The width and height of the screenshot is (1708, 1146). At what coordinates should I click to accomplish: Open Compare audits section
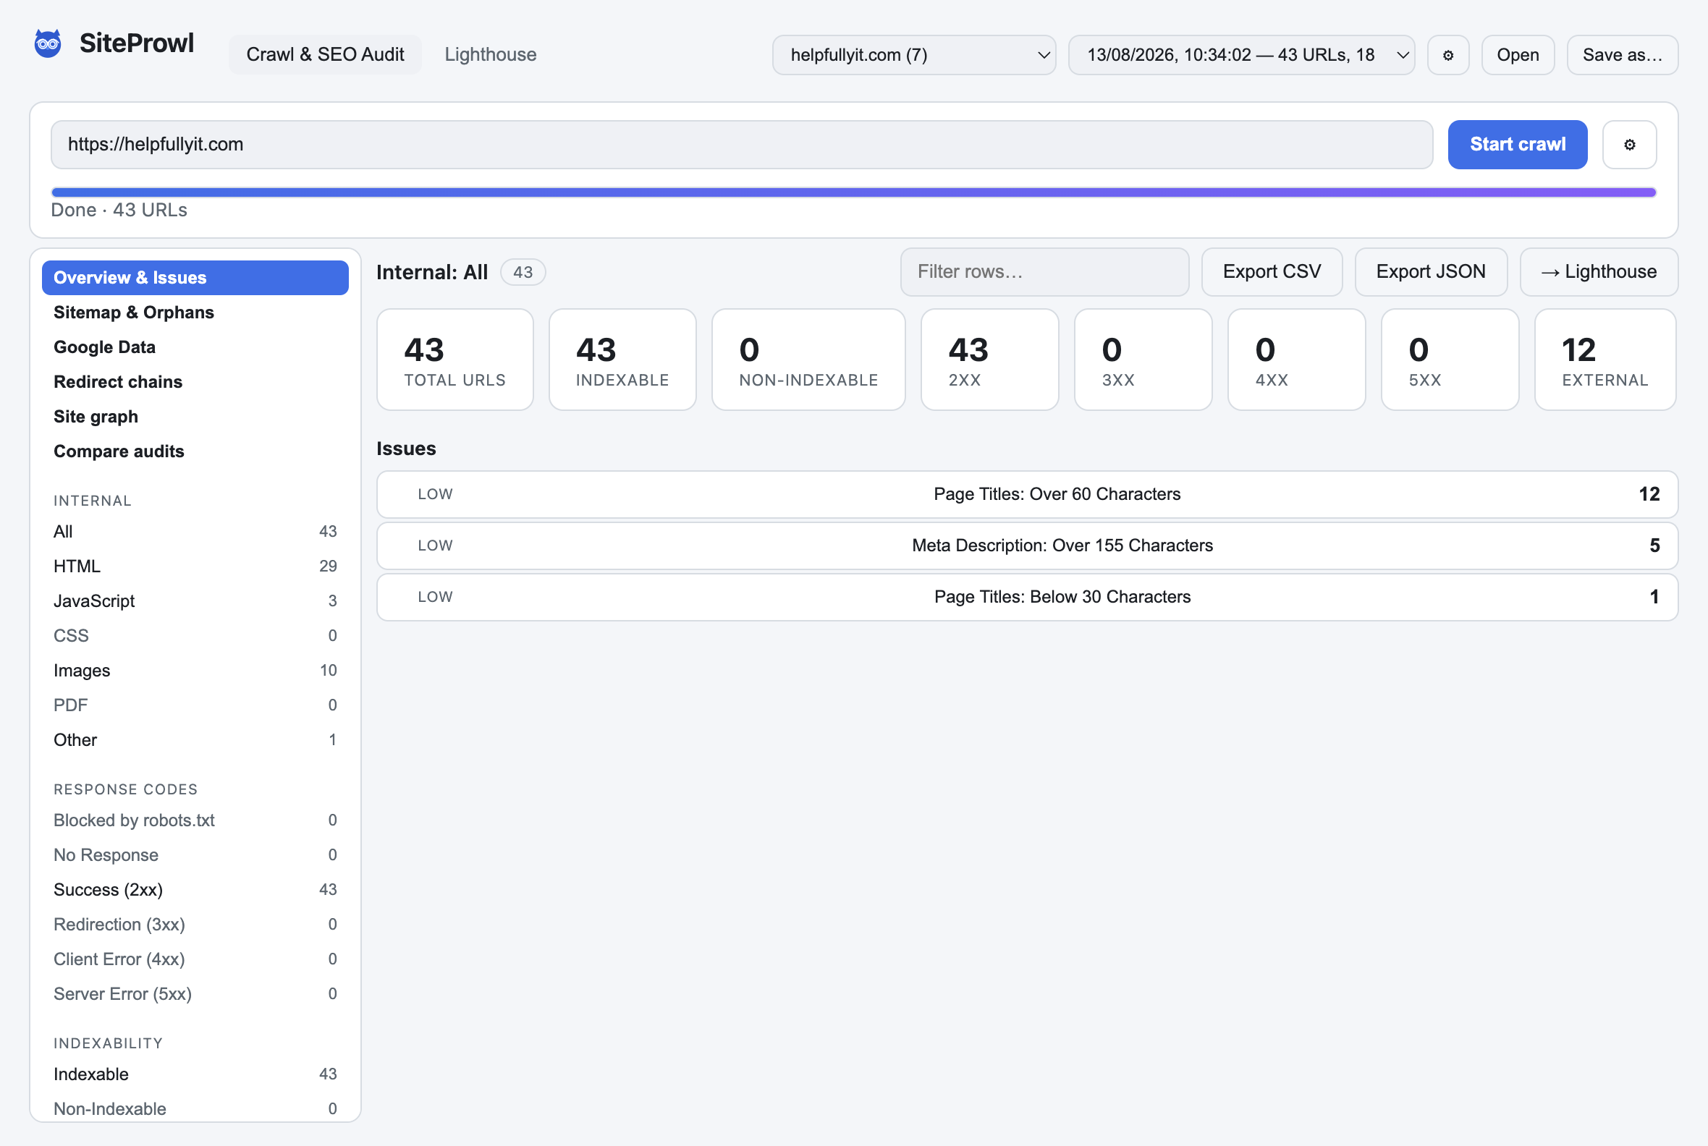(x=195, y=451)
